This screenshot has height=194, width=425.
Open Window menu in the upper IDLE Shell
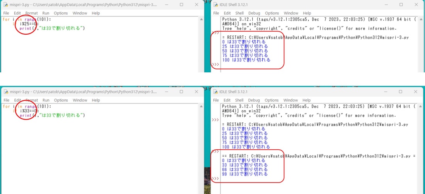pos(291,13)
